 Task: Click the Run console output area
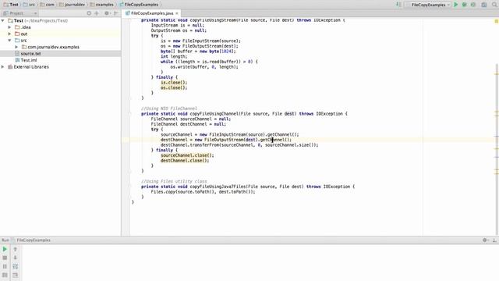[x=260, y=263]
